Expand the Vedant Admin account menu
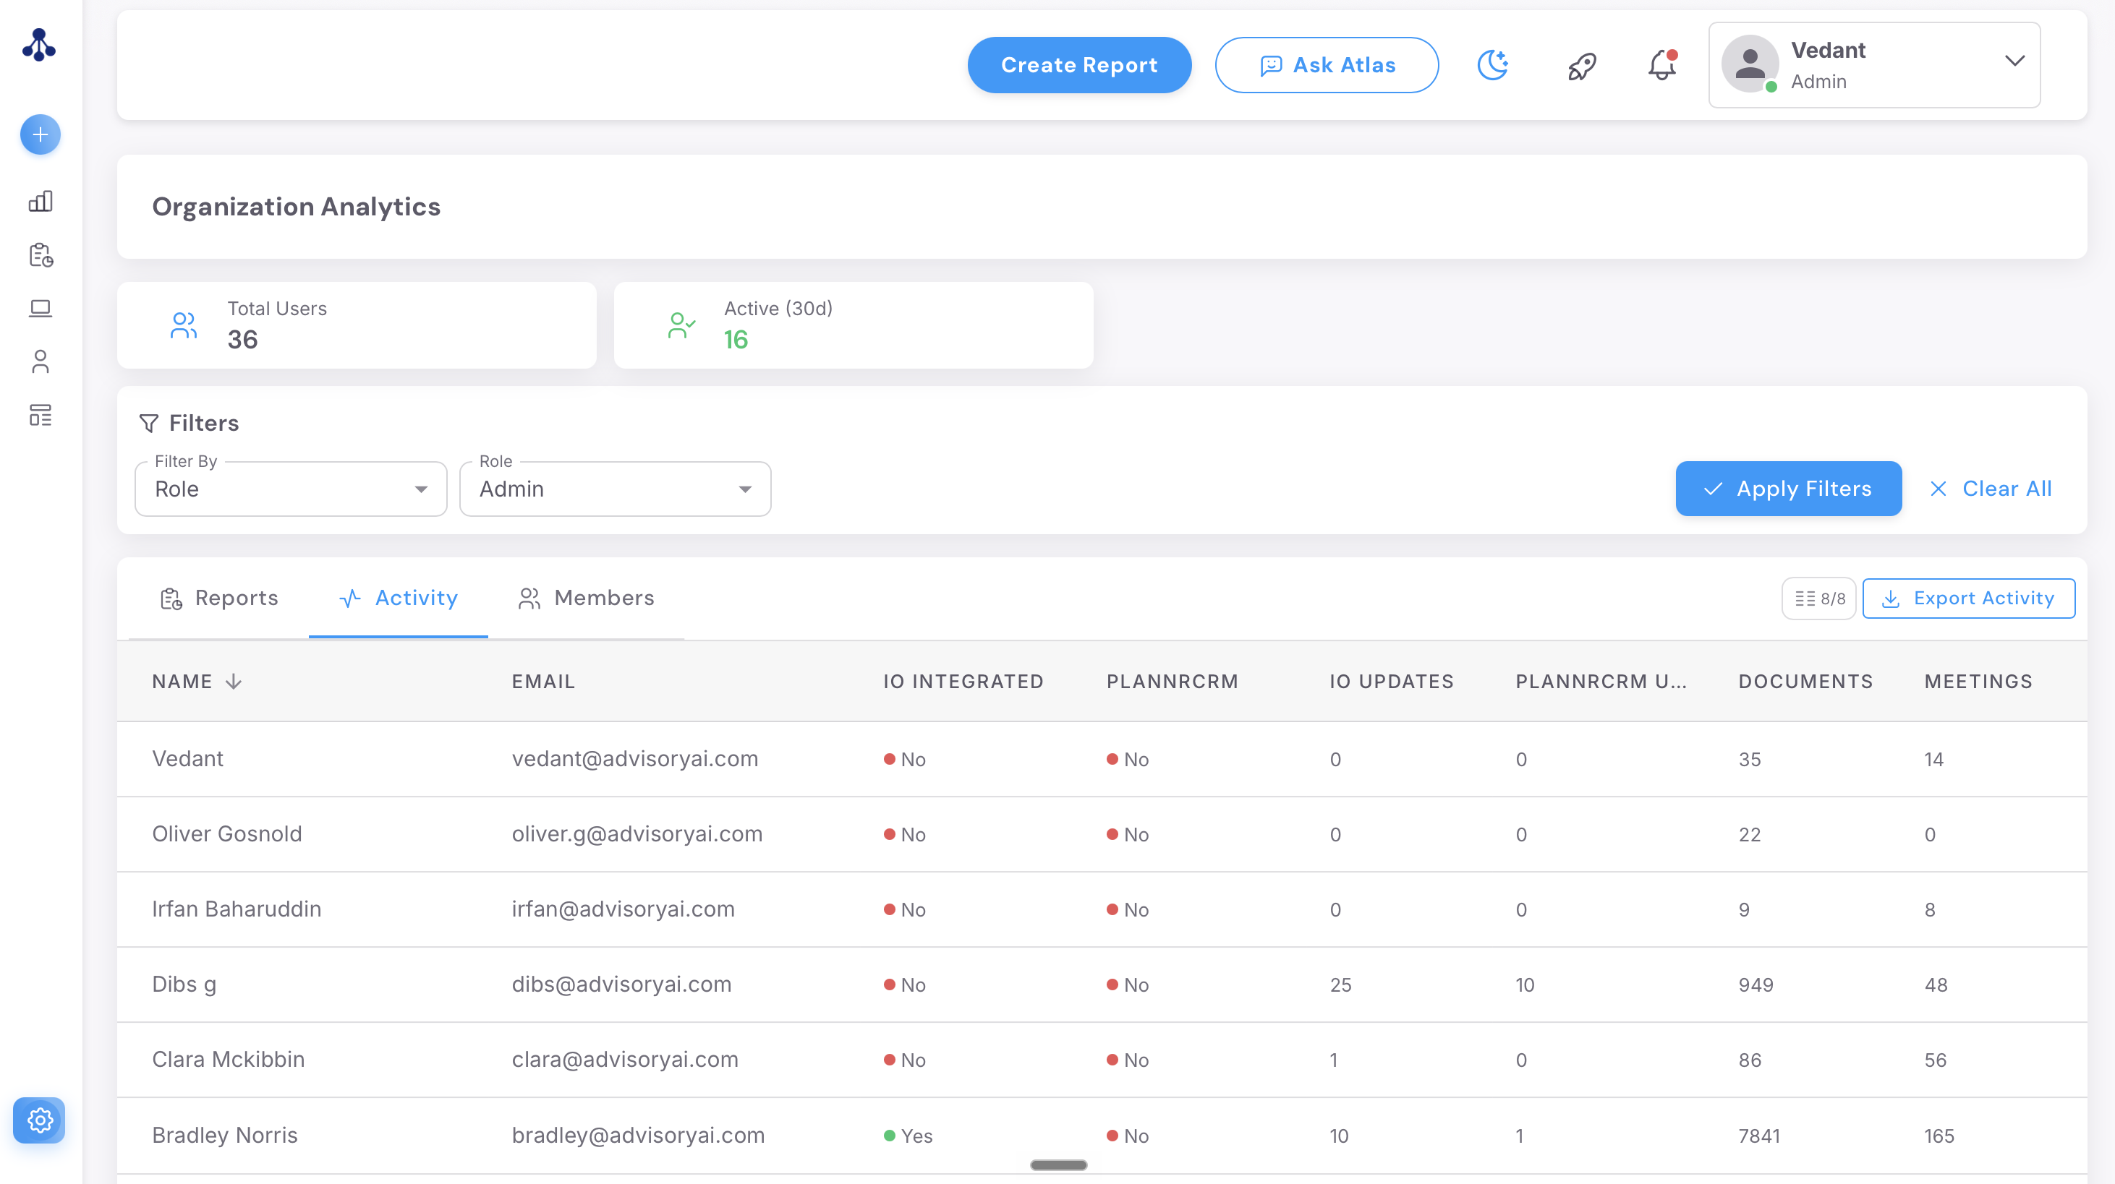Screen dimensions: 2115x1184 click(1874, 65)
